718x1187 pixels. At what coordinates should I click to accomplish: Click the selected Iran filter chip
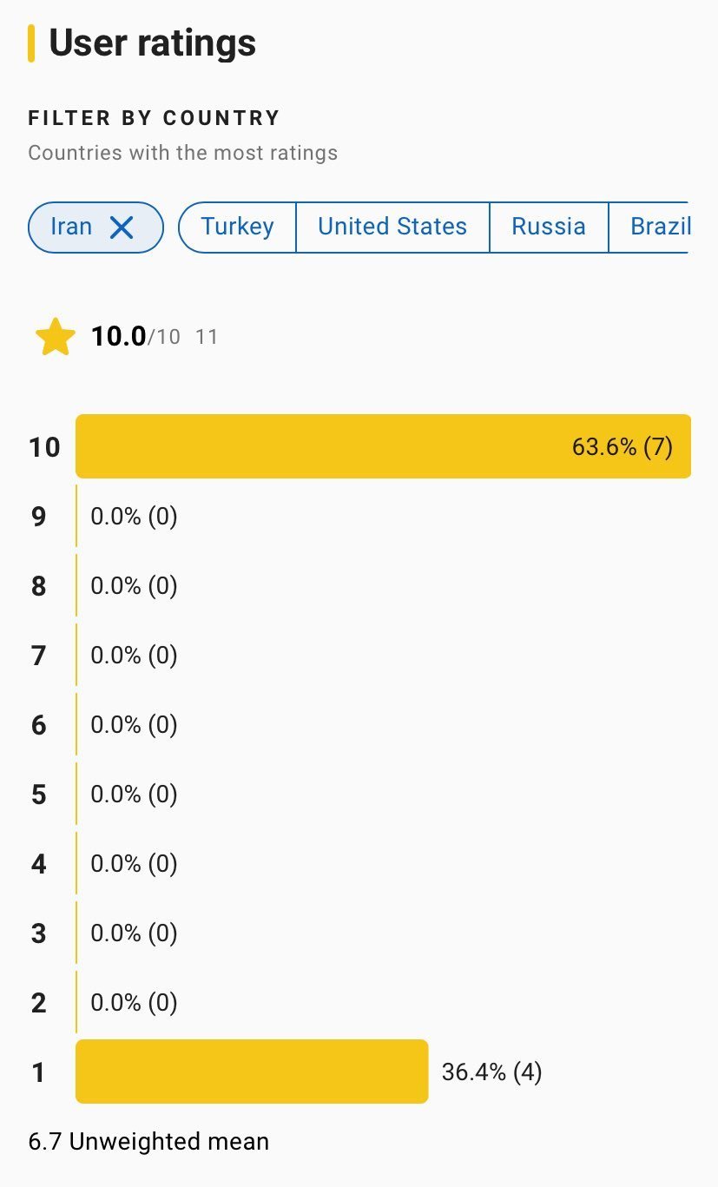click(x=72, y=227)
